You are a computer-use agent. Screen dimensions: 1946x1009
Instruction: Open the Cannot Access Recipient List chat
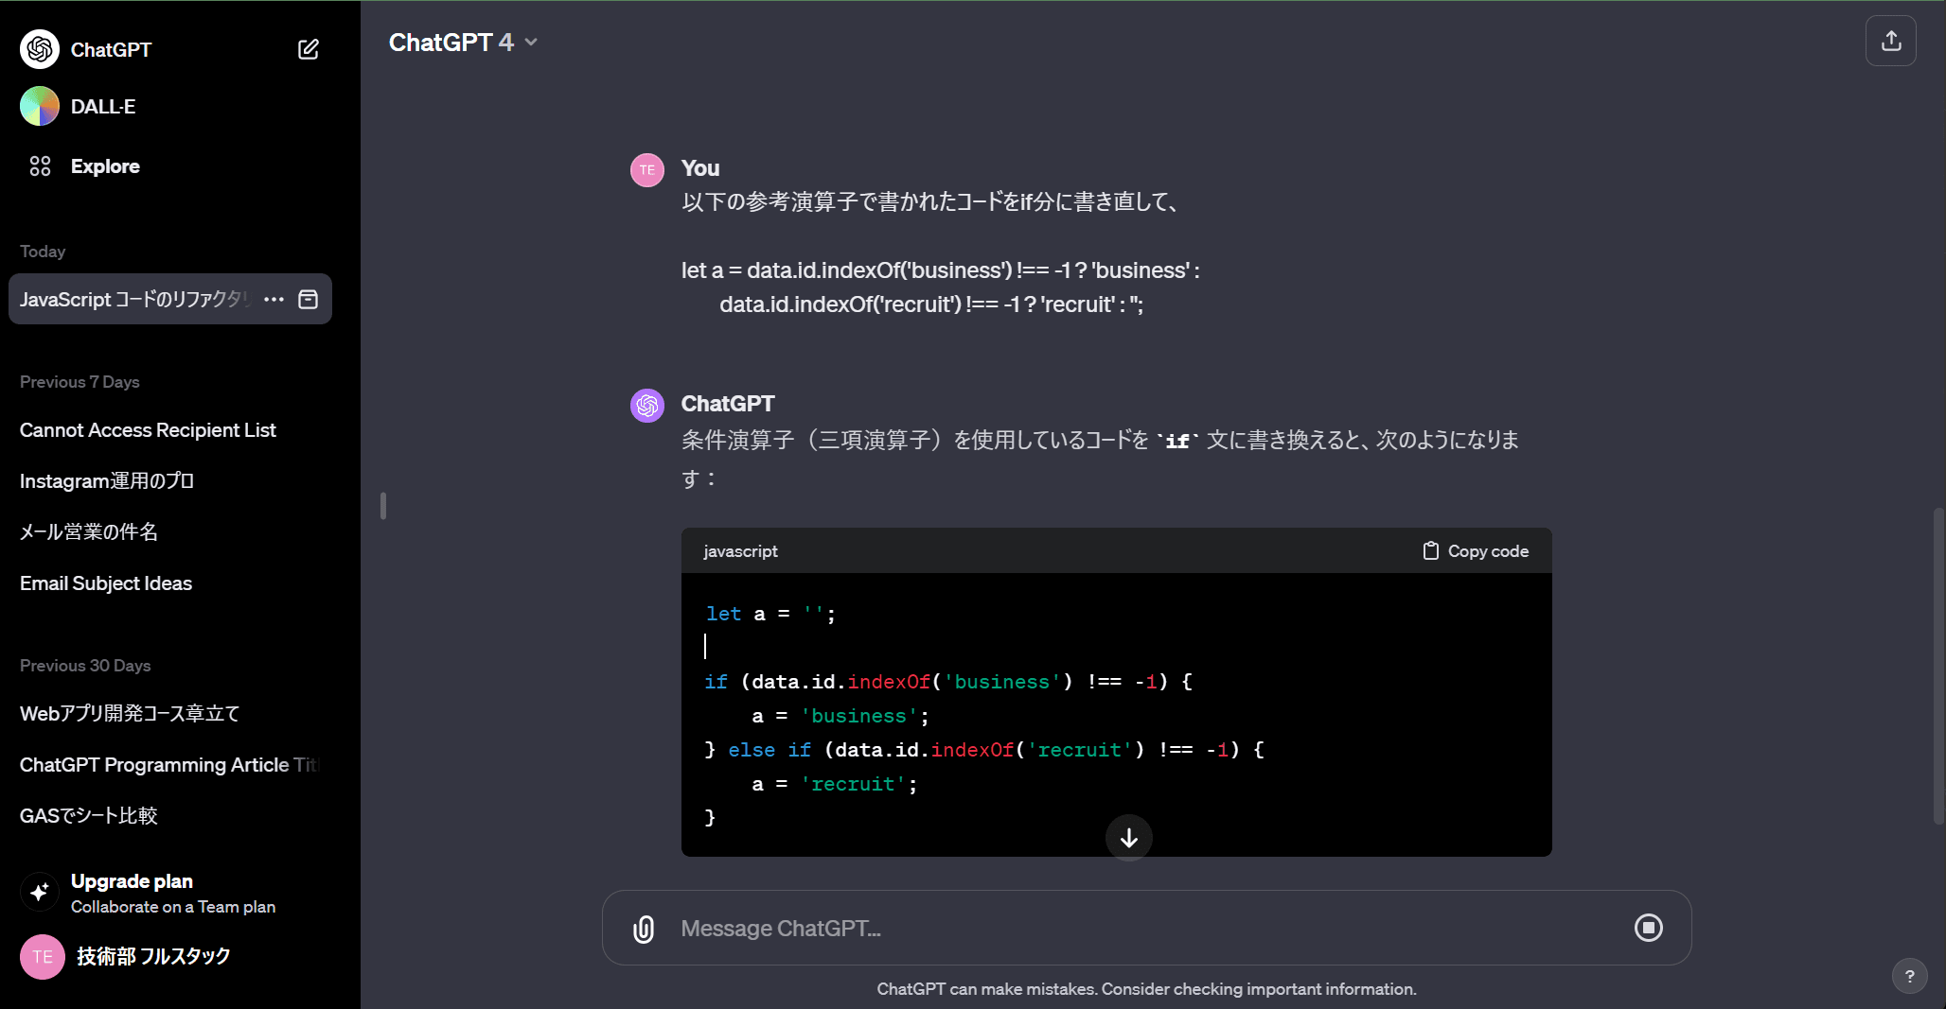coord(148,430)
